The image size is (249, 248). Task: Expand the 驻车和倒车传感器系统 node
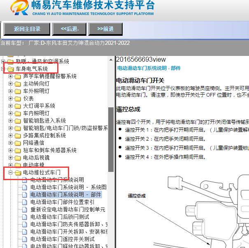[x=10, y=150]
